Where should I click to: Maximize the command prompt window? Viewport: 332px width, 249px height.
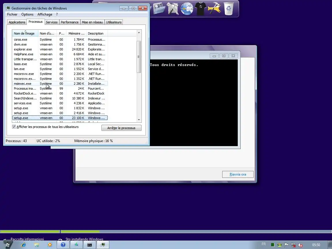224,56
